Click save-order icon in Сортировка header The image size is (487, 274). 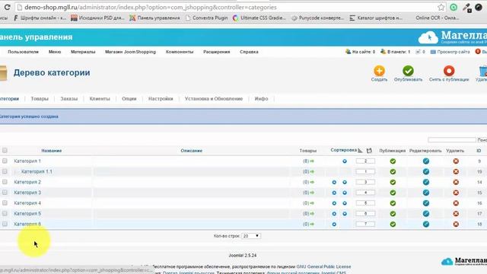point(369,151)
